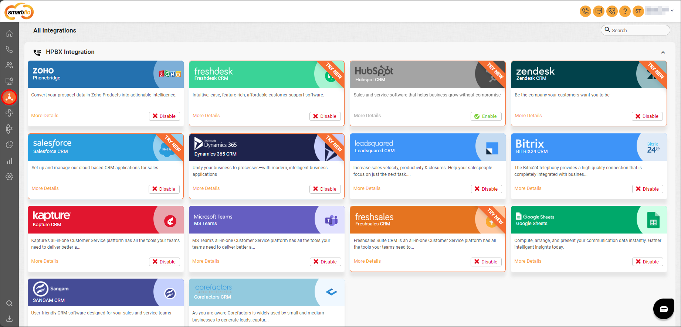Disable the Zoho Phonebridge integration
The image size is (681, 327).
[x=165, y=116]
